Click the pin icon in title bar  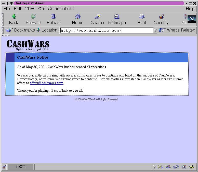click(8, 3)
